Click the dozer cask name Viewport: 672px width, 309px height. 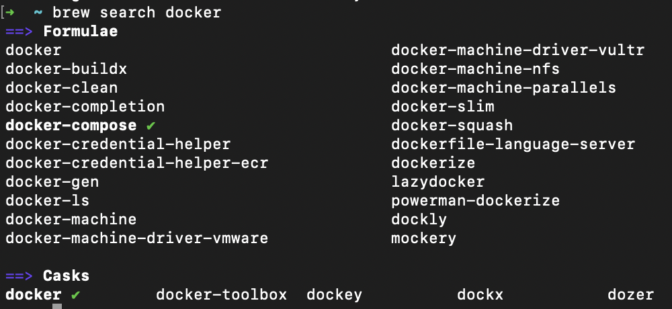click(x=630, y=295)
